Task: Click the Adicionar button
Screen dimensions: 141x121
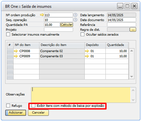Action: [x=16, y=113]
